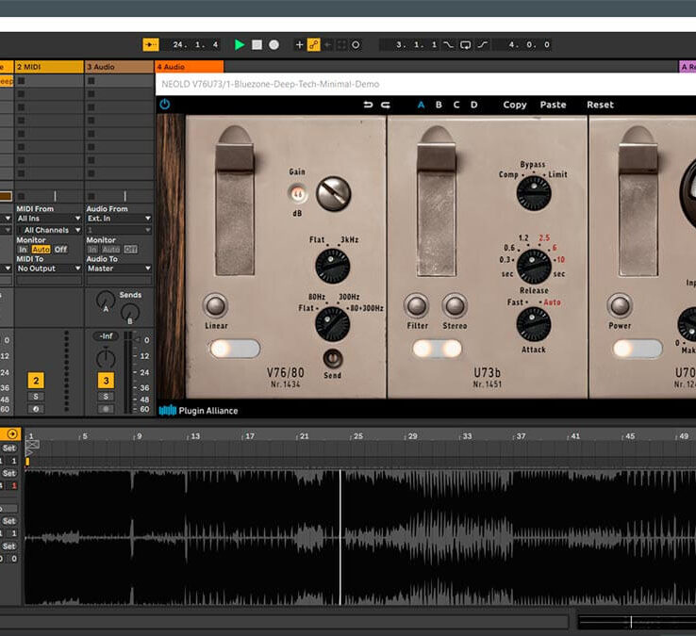Click the plugin Redo arrow
The width and height of the screenshot is (696, 636).
pos(386,105)
